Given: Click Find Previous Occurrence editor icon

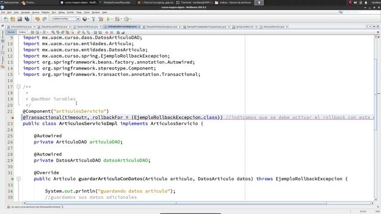Looking at the screenshot, I should 58,32.
